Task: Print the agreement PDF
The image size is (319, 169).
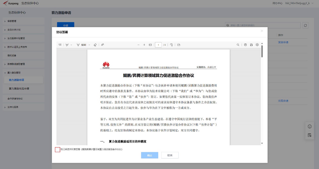Action: pyautogui.click(x=245, y=45)
